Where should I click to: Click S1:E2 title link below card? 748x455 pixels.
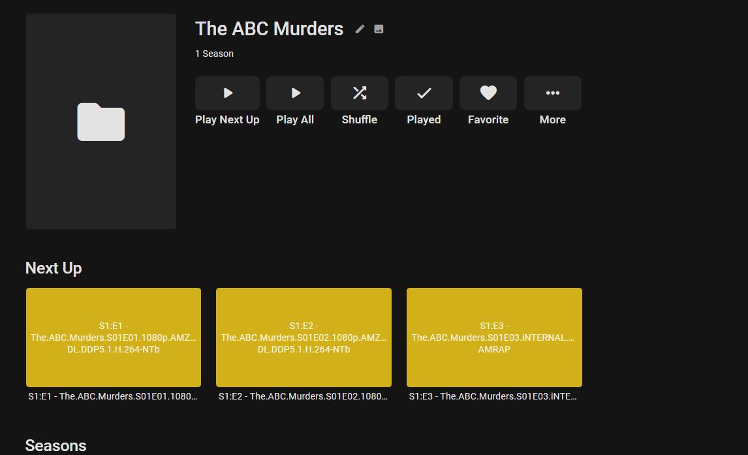tap(303, 396)
